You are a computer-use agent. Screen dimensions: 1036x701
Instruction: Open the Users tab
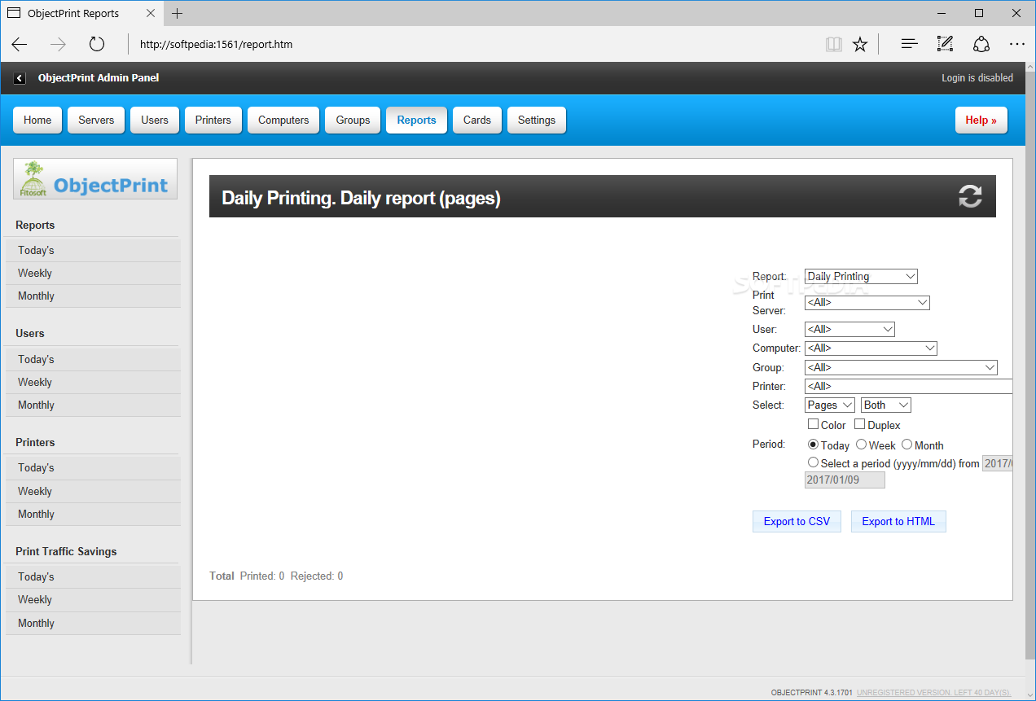[155, 120]
